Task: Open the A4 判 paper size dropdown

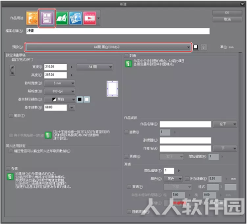Action: pyautogui.click(x=95, y=67)
